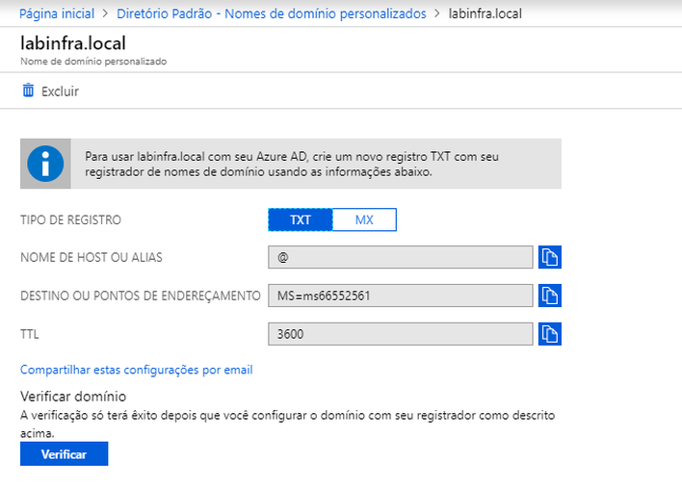Go to Página inicial breadcrumb

click(57, 13)
